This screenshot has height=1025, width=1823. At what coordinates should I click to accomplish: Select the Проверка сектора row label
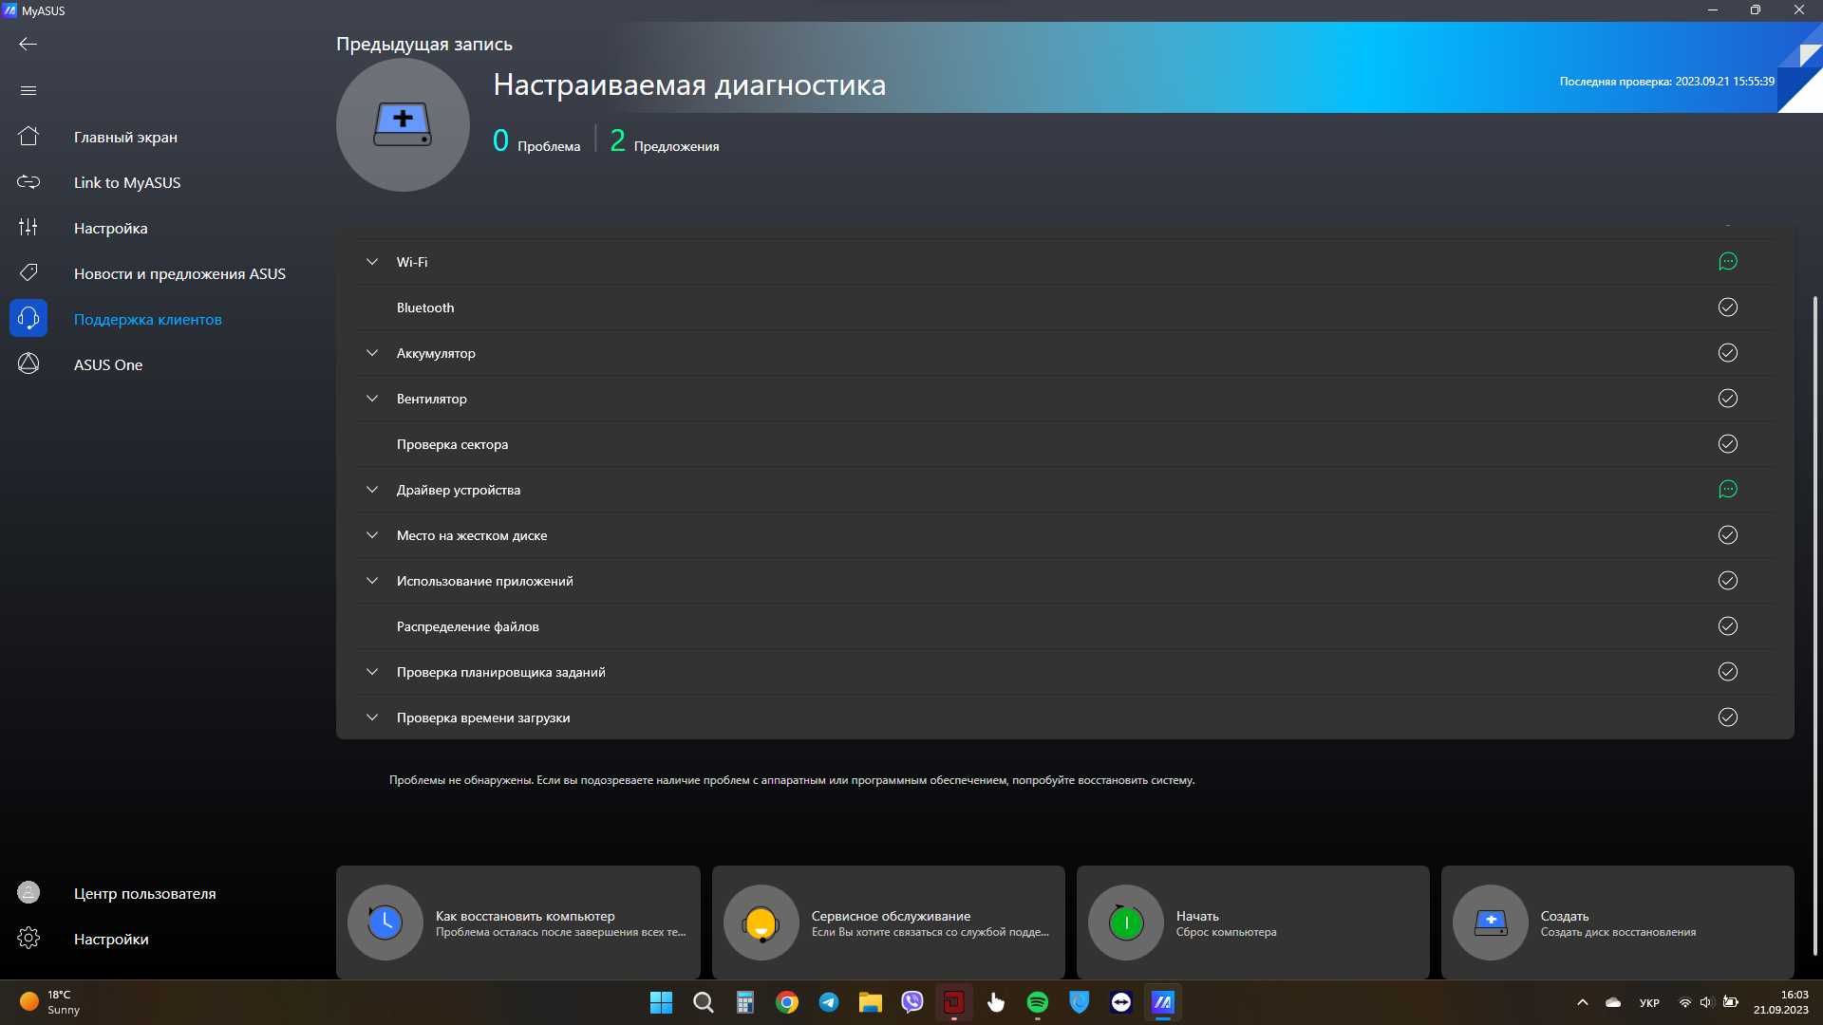[452, 444]
